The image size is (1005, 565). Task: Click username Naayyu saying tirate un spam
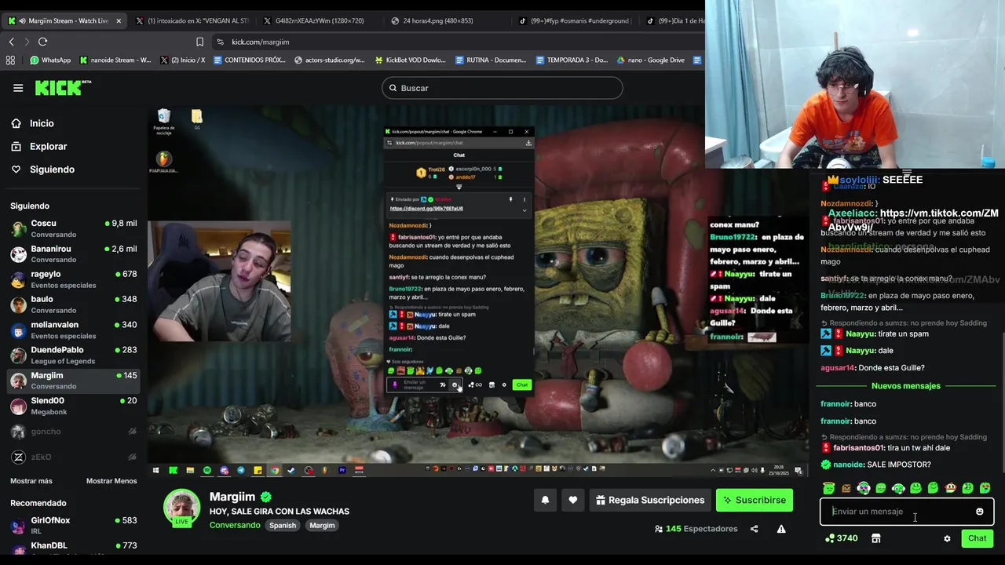[x=860, y=334]
